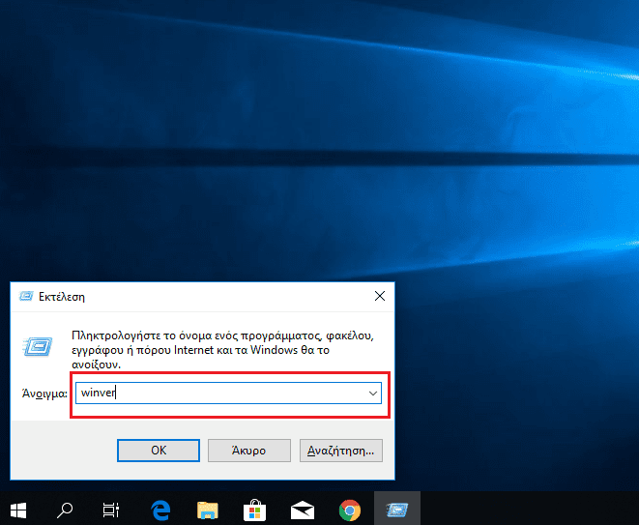Image resolution: width=639 pixels, height=525 pixels.
Task: Cancel with the Άκυρο button
Action: pos(249,451)
